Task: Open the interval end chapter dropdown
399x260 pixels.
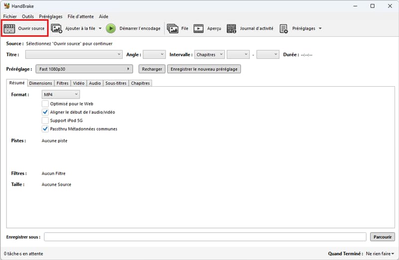Action: [268, 54]
